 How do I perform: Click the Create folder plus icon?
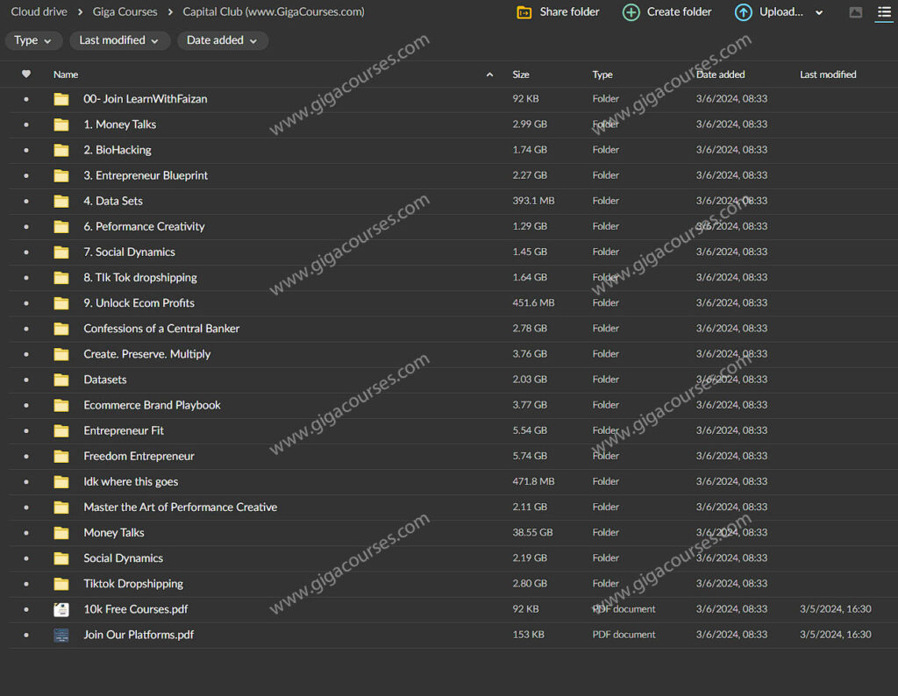point(631,12)
